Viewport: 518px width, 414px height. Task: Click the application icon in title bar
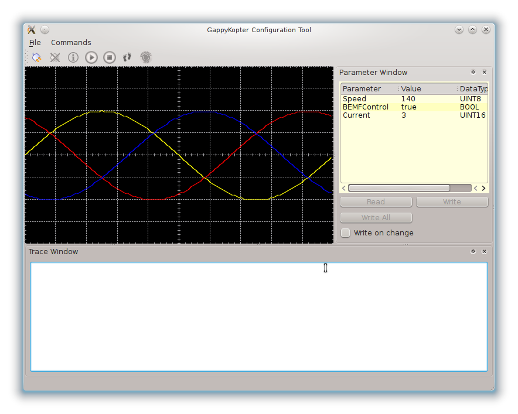(32, 30)
